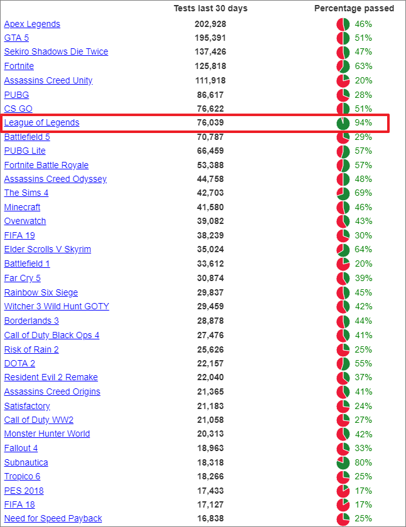406x527 pixels.
Task: Click Subnautica 80% pie chart icon
Action: tap(343, 463)
